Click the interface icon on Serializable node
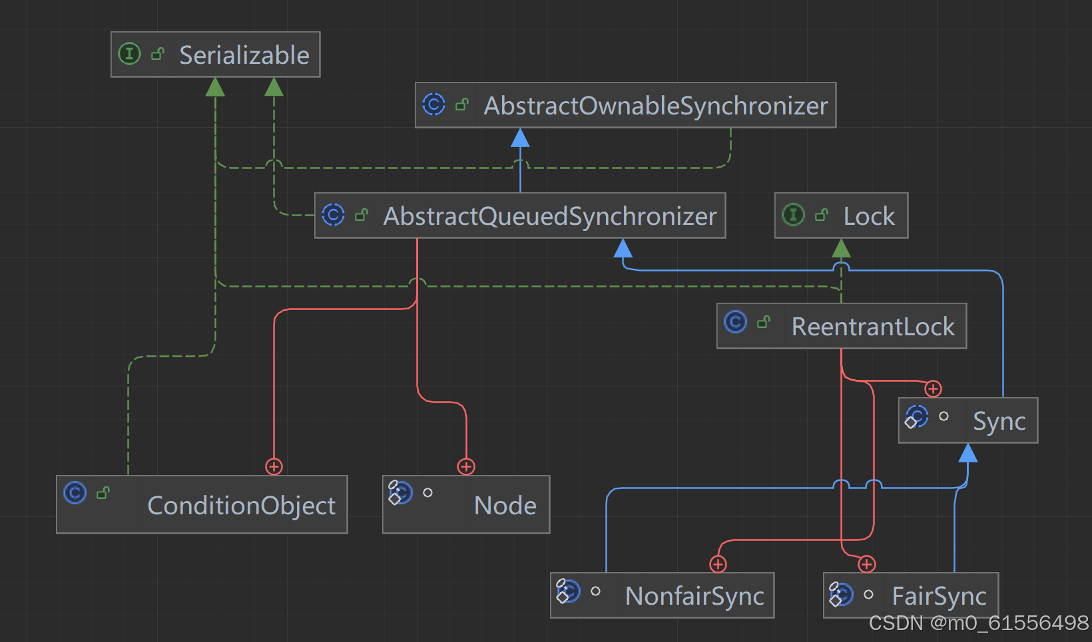 pos(129,54)
